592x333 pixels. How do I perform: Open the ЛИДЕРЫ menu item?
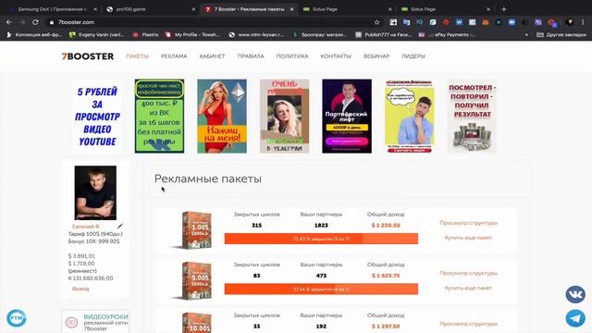click(413, 56)
